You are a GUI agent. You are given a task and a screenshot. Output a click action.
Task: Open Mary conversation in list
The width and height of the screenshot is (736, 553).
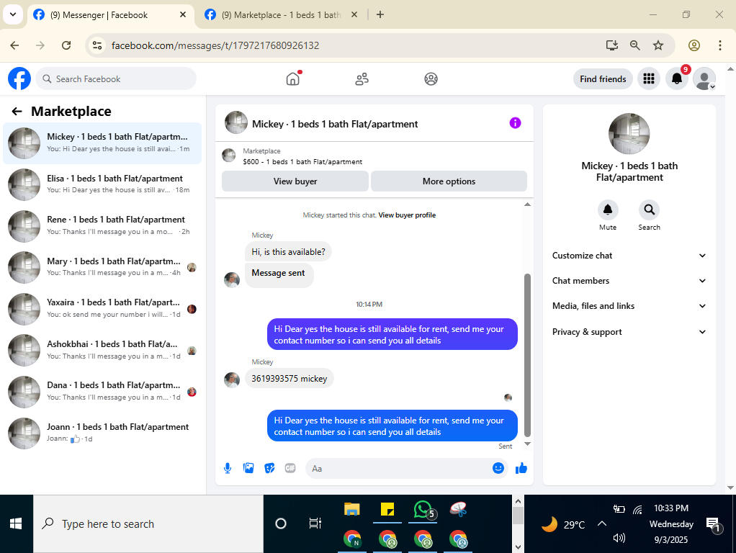click(x=102, y=267)
